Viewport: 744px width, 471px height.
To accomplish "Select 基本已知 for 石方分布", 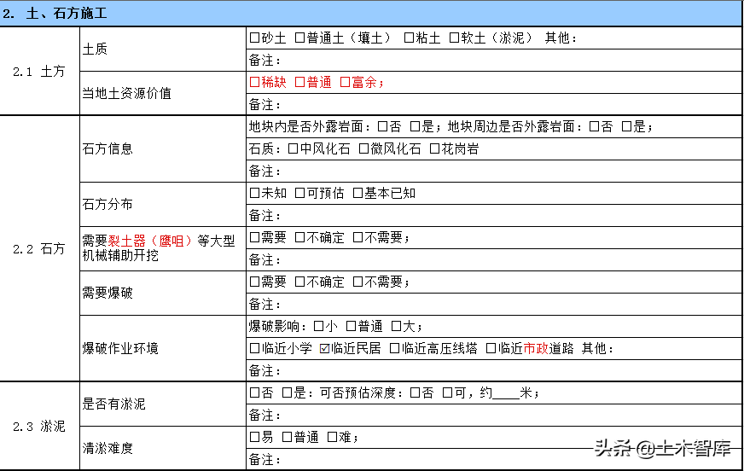I will [x=357, y=193].
